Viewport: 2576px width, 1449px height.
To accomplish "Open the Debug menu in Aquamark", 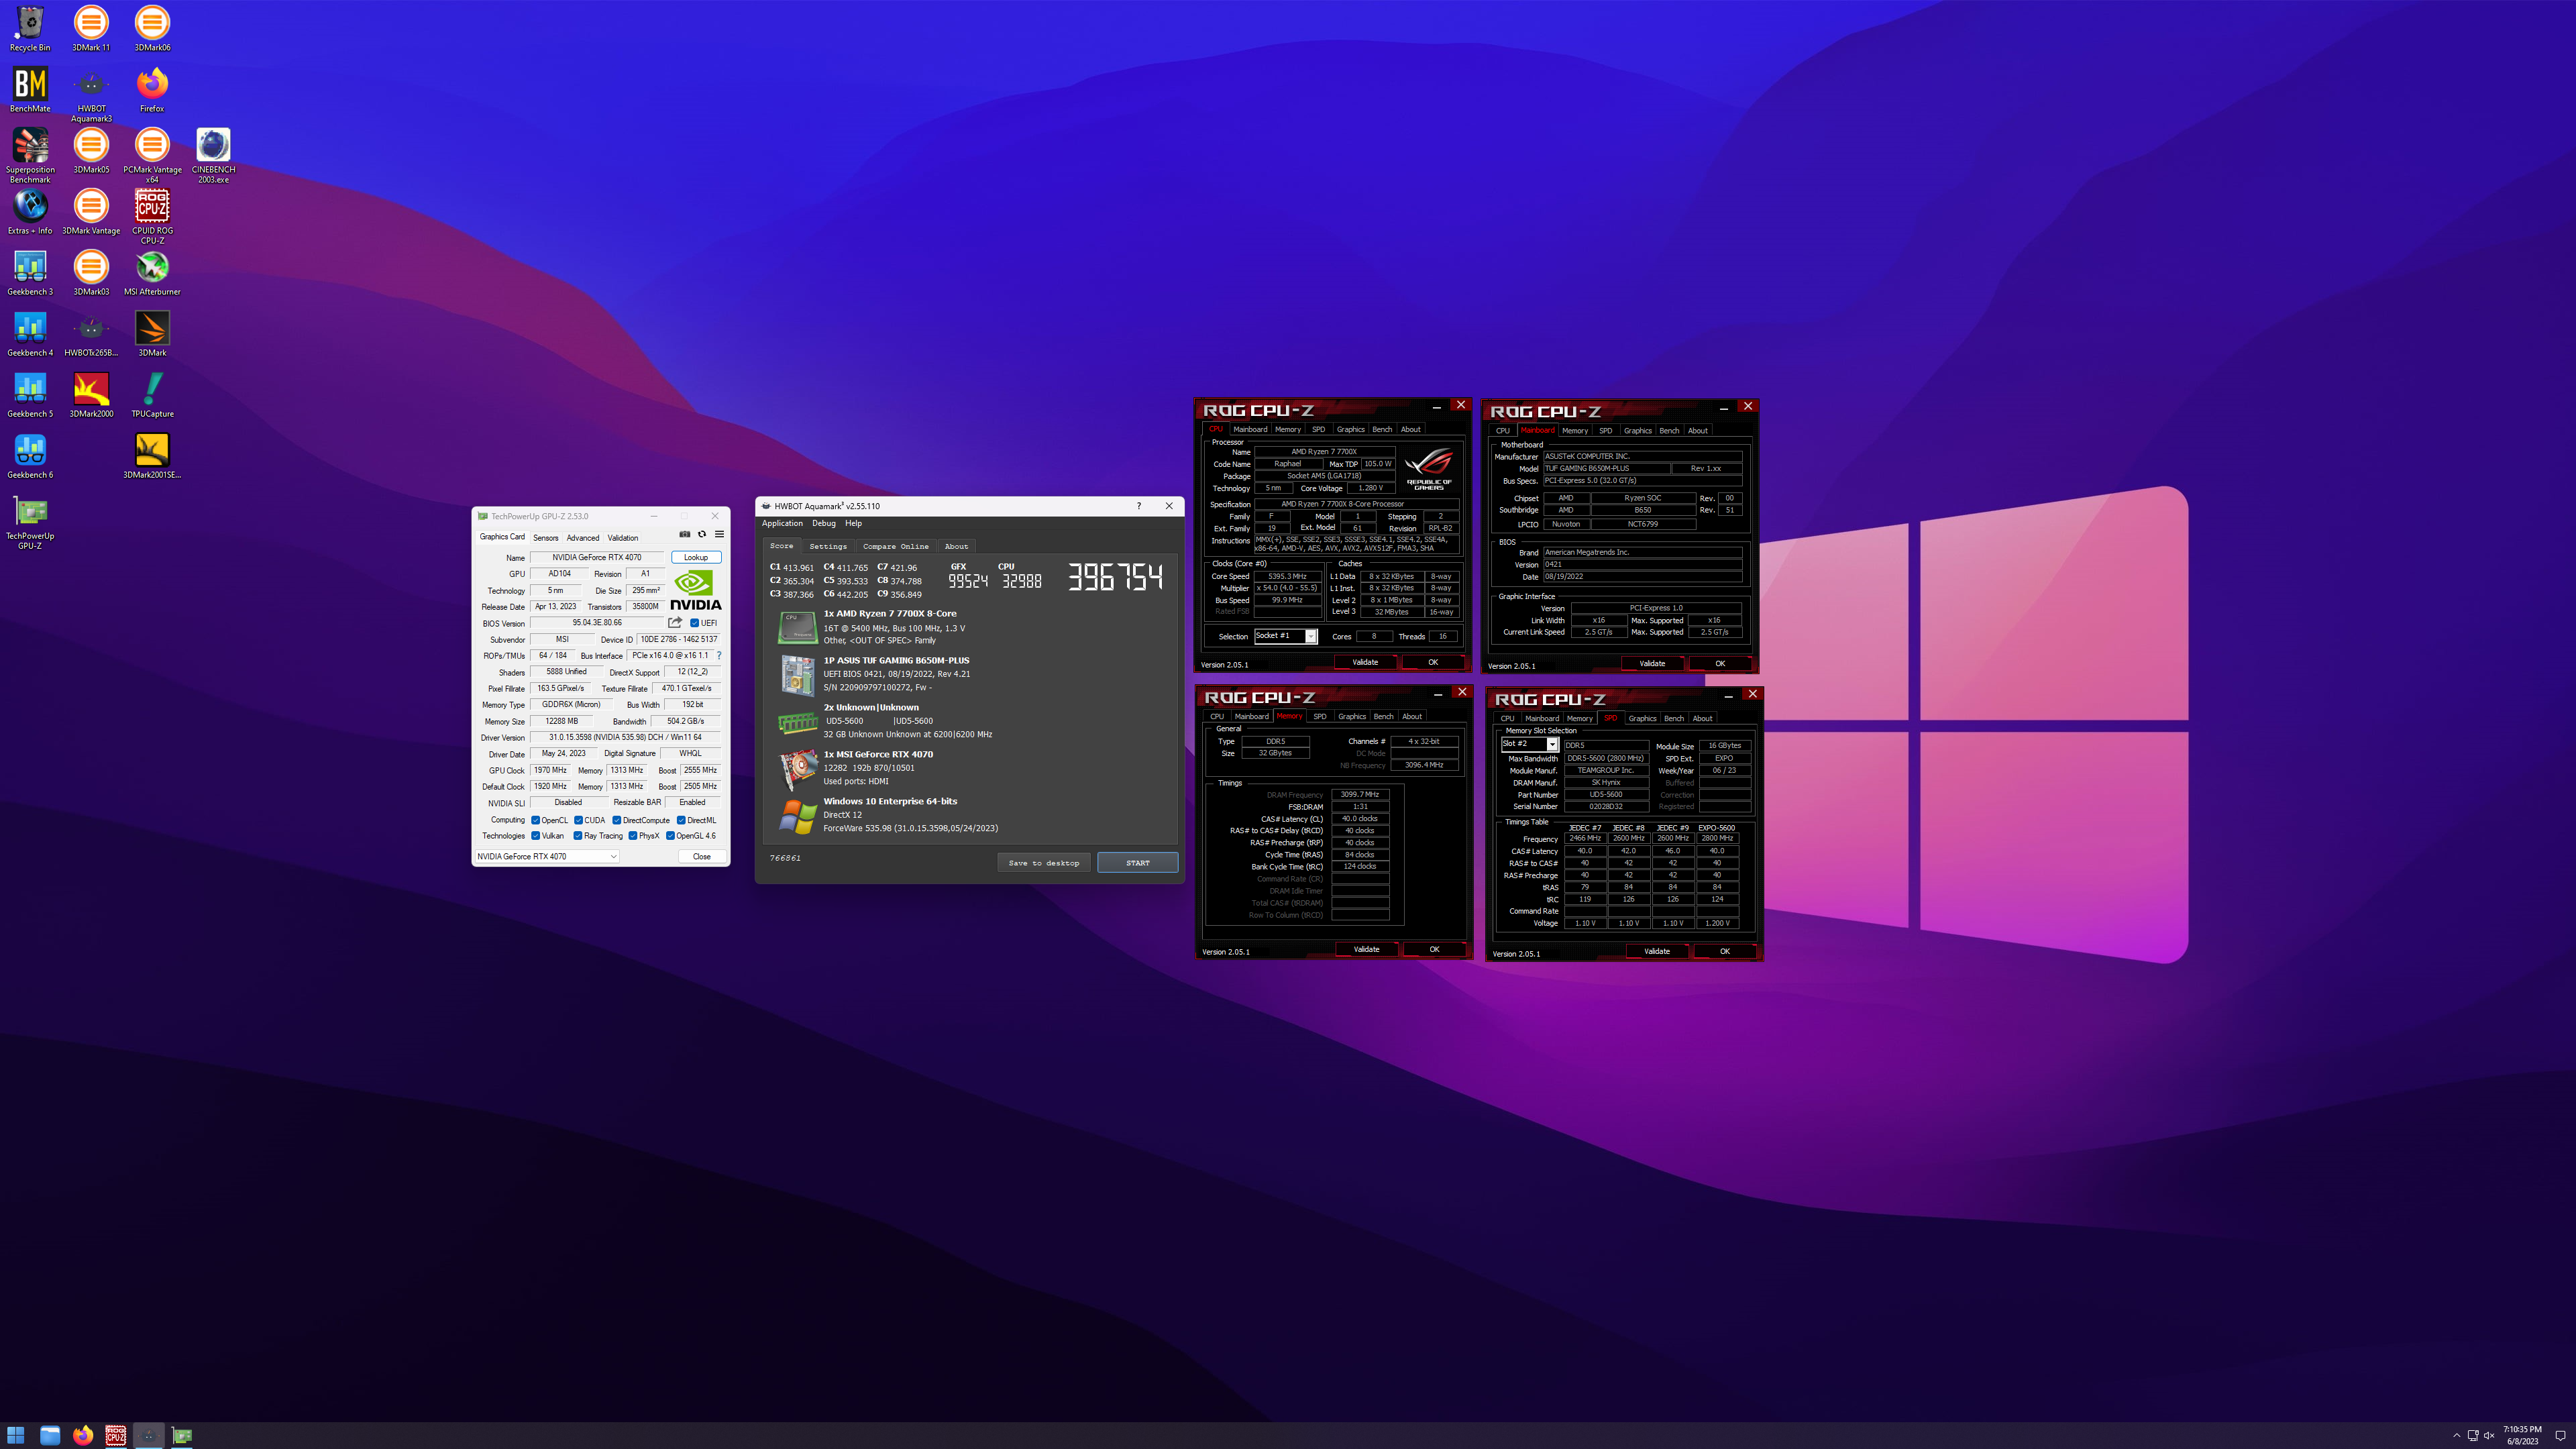I will click(824, 524).
